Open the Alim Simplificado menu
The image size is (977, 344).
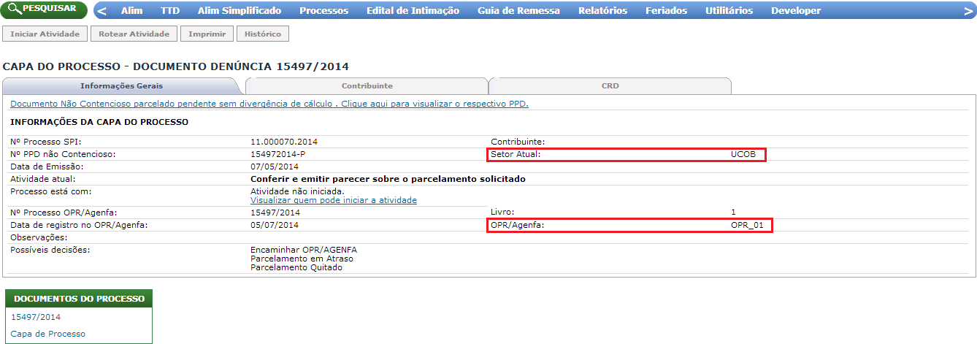click(x=240, y=11)
